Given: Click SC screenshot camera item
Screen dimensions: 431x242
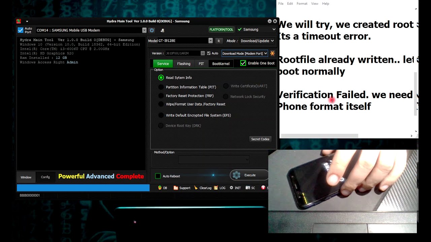Looking at the screenshot, I should tap(250, 188).
